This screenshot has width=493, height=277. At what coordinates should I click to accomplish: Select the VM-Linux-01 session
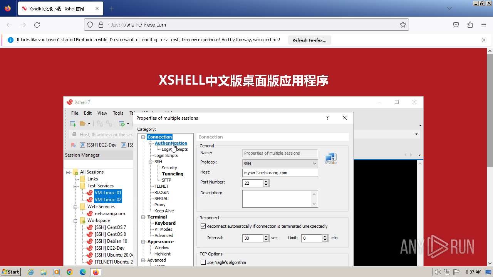pyautogui.click(x=108, y=193)
